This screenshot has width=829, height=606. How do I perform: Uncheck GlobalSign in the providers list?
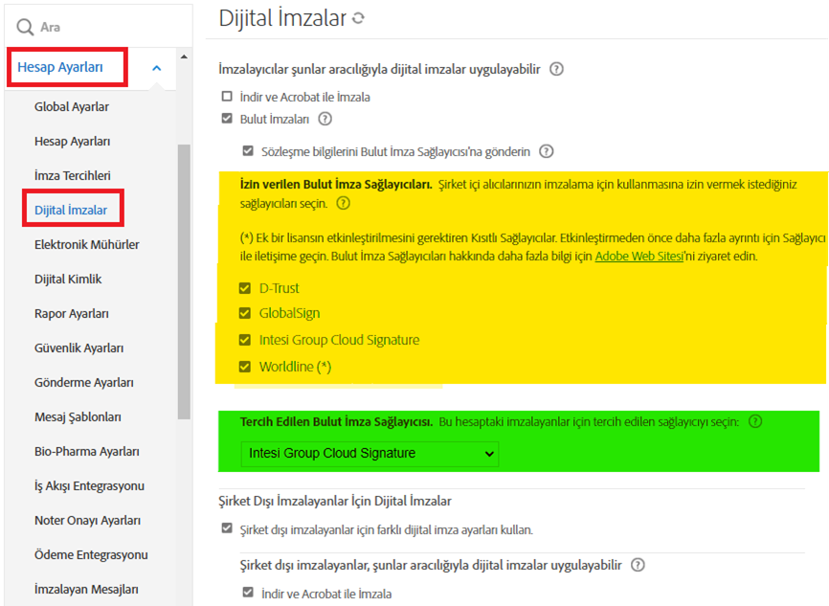pyautogui.click(x=243, y=313)
